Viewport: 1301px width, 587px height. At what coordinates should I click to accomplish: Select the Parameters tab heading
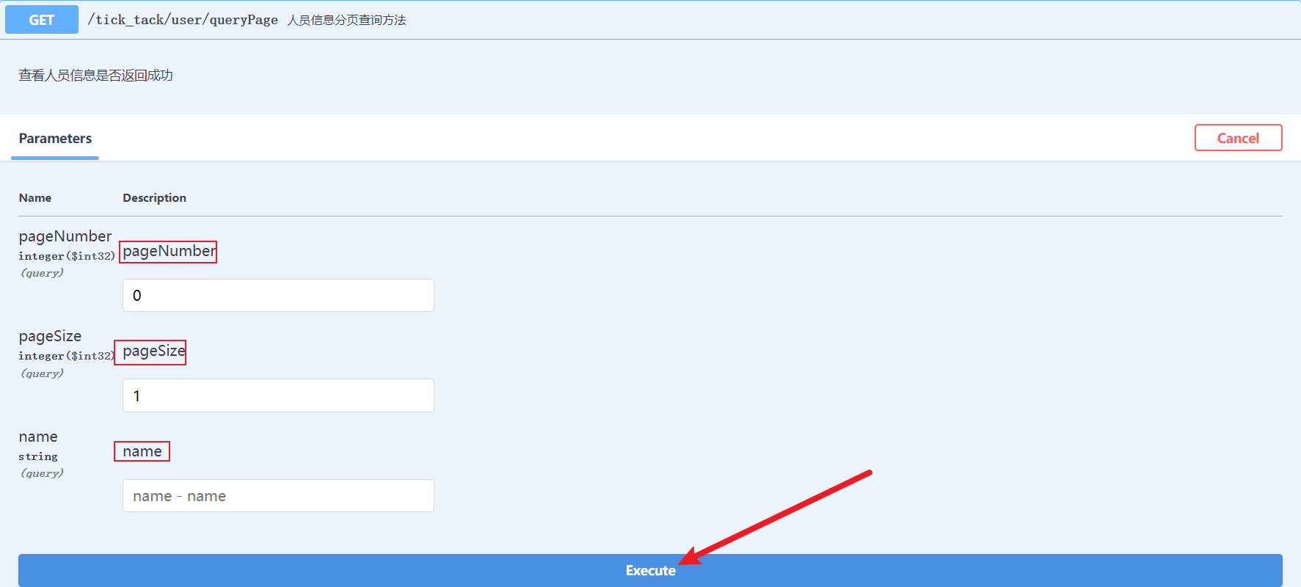(x=55, y=139)
